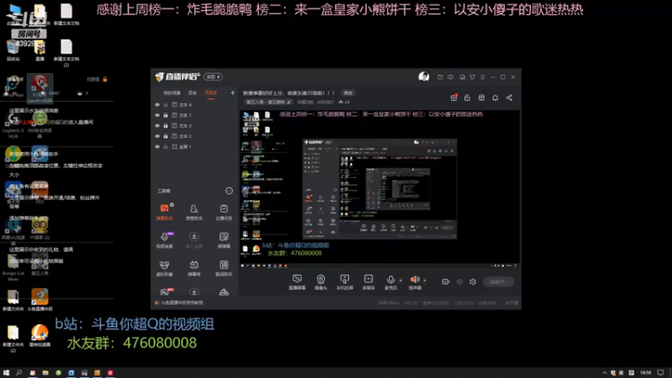
Task: Open the hamburger menu in the title bar
Action: (482, 77)
